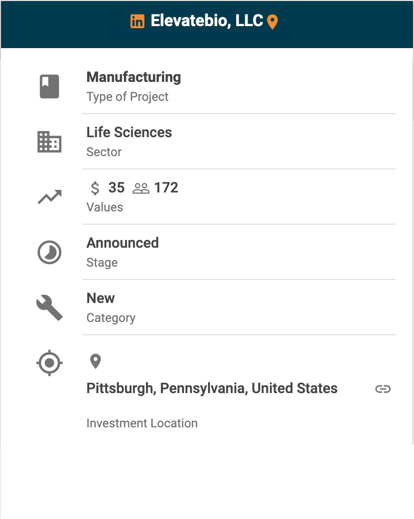Click the building icon for sector
The height and width of the screenshot is (519, 414).
coord(50,142)
